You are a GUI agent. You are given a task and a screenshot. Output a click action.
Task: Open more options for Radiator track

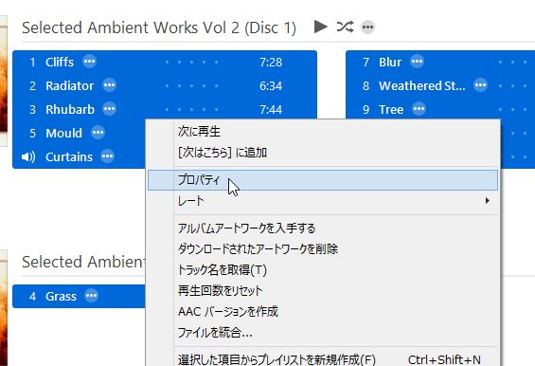coord(110,85)
